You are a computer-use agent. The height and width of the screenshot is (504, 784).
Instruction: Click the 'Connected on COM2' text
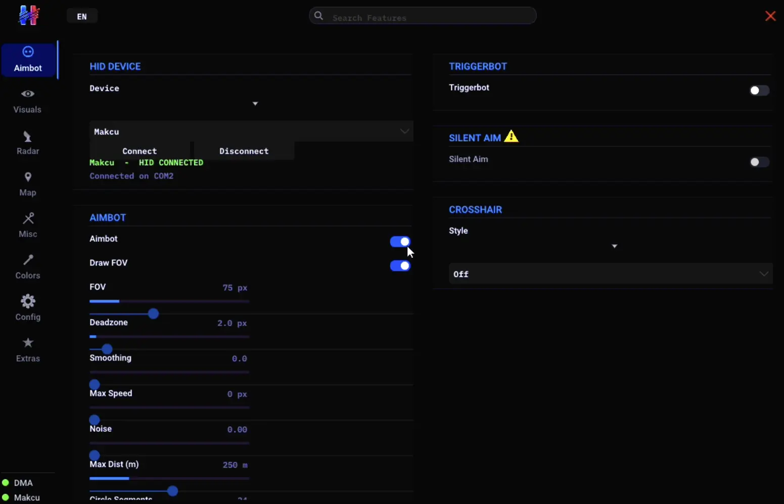click(x=131, y=176)
